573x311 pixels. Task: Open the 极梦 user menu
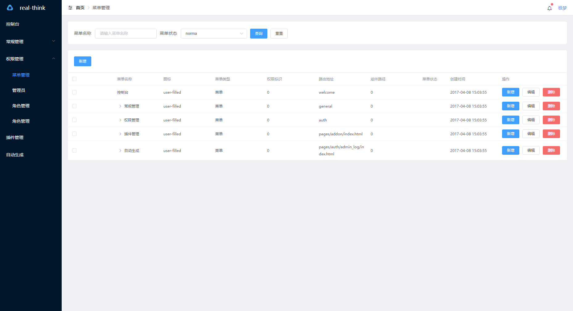562,8
